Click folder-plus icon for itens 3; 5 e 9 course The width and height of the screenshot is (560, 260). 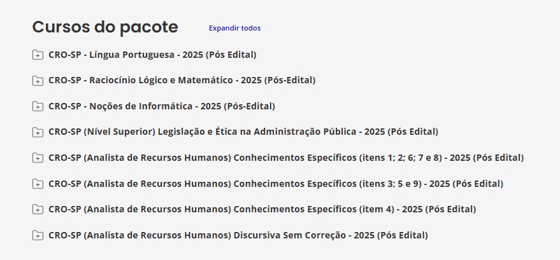click(38, 184)
